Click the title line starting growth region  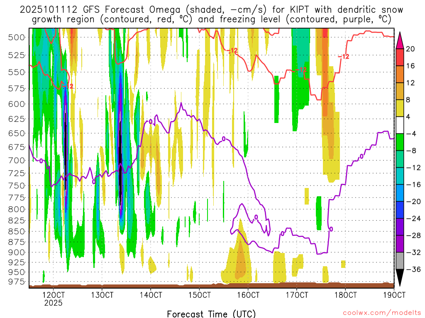tap(211, 19)
